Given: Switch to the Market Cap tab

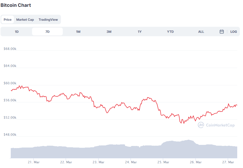Looking at the screenshot, I should tap(25, 19).
